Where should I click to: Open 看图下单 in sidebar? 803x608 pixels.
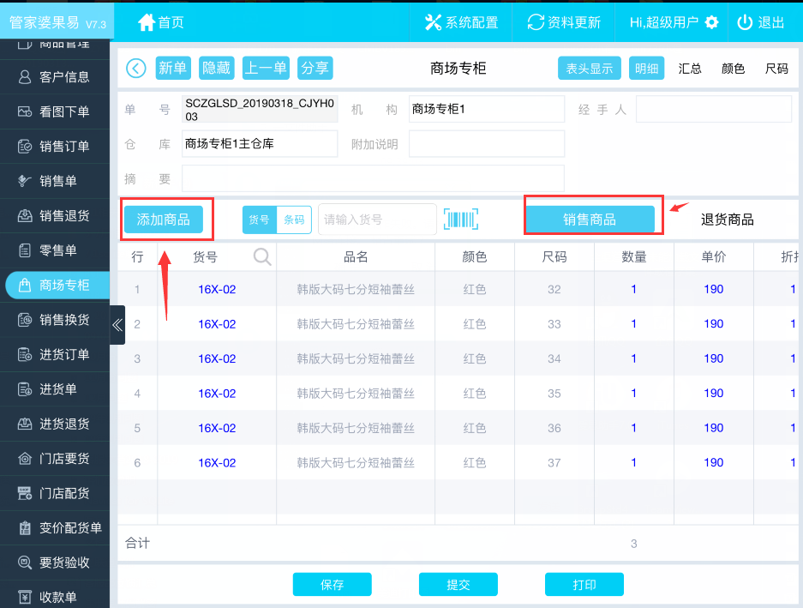click(x=54, y=111)
